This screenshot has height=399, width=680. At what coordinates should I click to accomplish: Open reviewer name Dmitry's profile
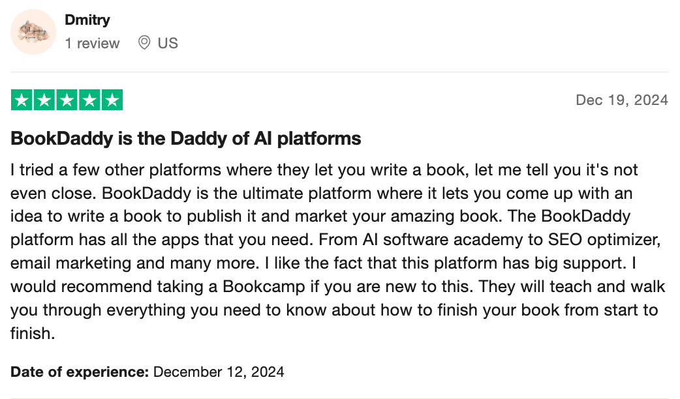click(87, 20)
